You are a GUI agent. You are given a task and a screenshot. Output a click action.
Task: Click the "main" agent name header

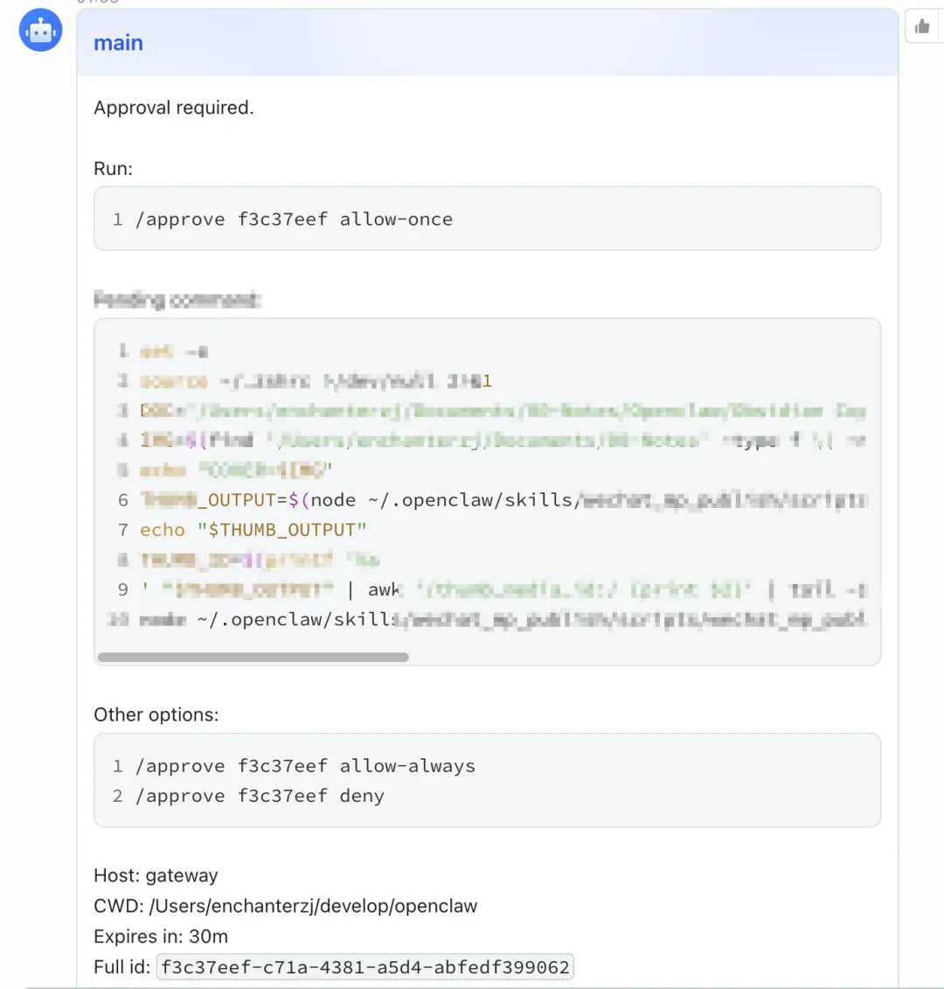pyautogui.click(x=118, y=43)
